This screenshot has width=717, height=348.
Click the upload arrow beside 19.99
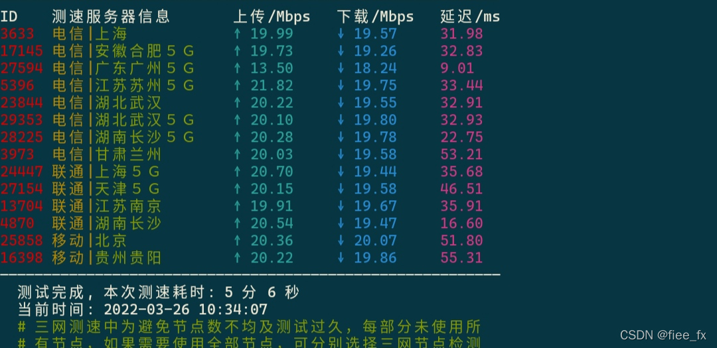[237, 34]
